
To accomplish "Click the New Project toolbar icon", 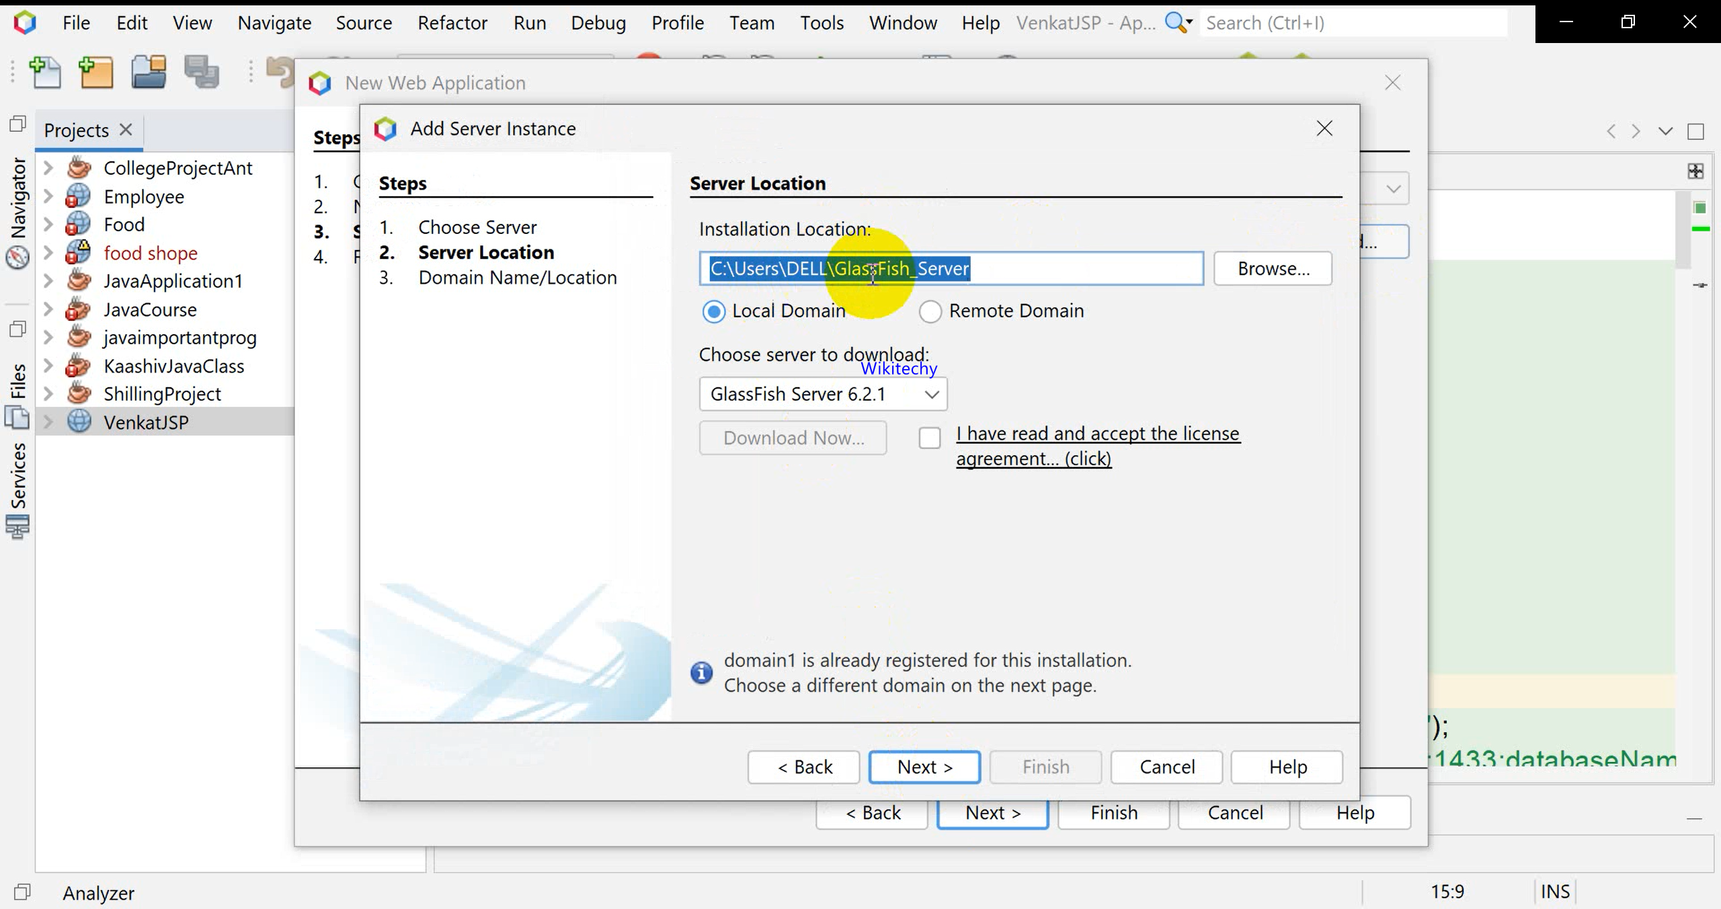I will pos(96,73).
